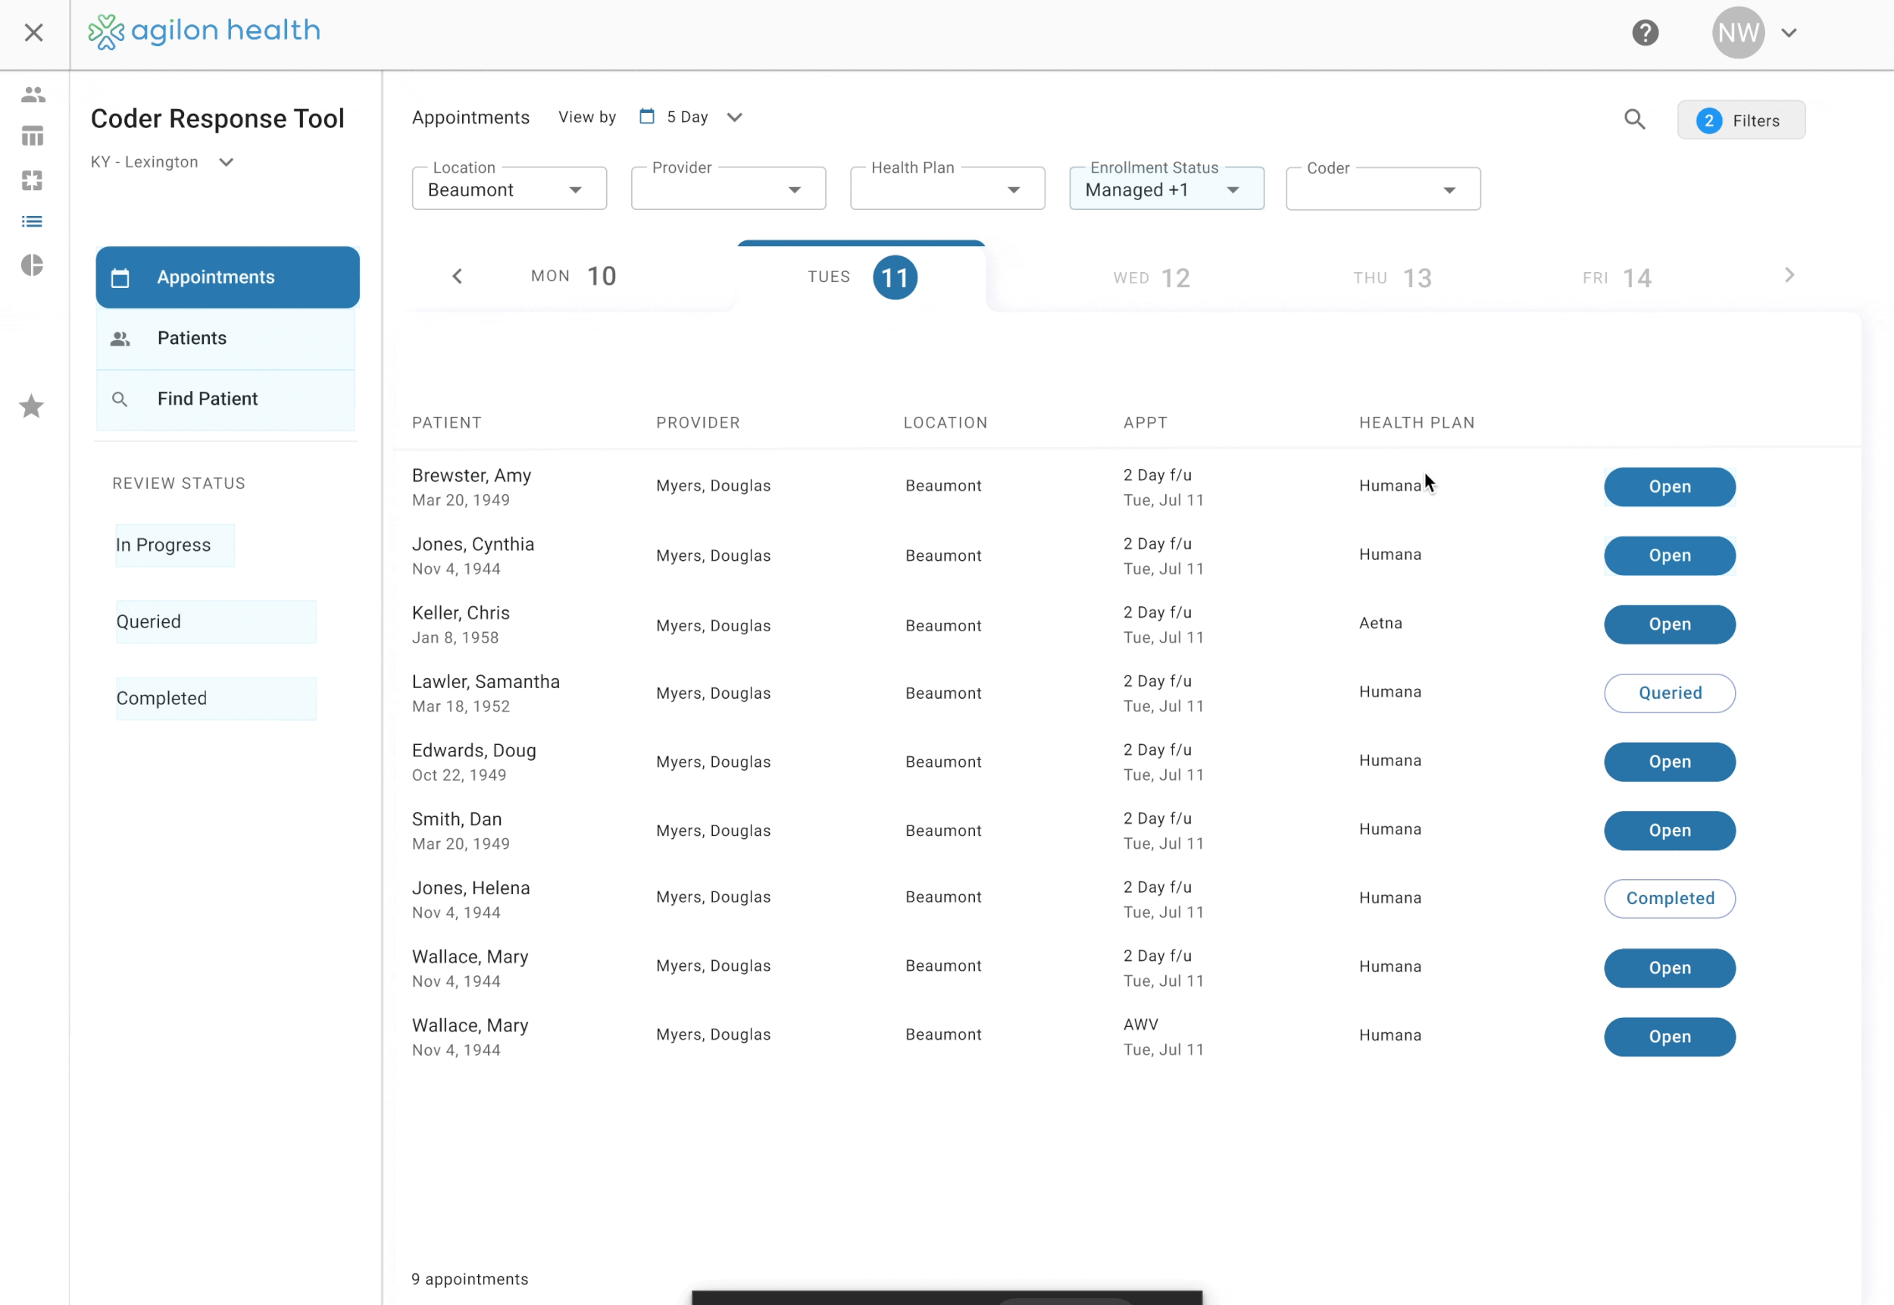Switch to the MON 10 tab
Viewport: 1894px width, 1305px height.
(573, 277)
